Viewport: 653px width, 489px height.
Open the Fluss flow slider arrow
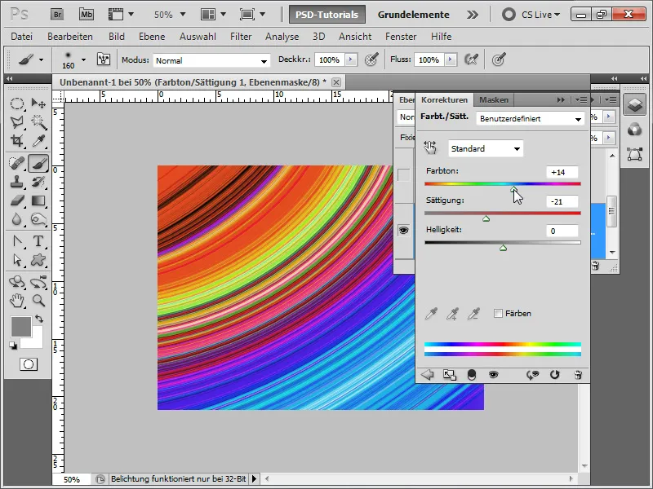tap(451, 59)
